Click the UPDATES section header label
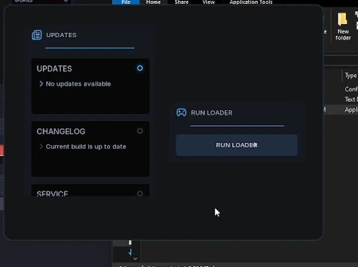 click(x=61, y=35)
